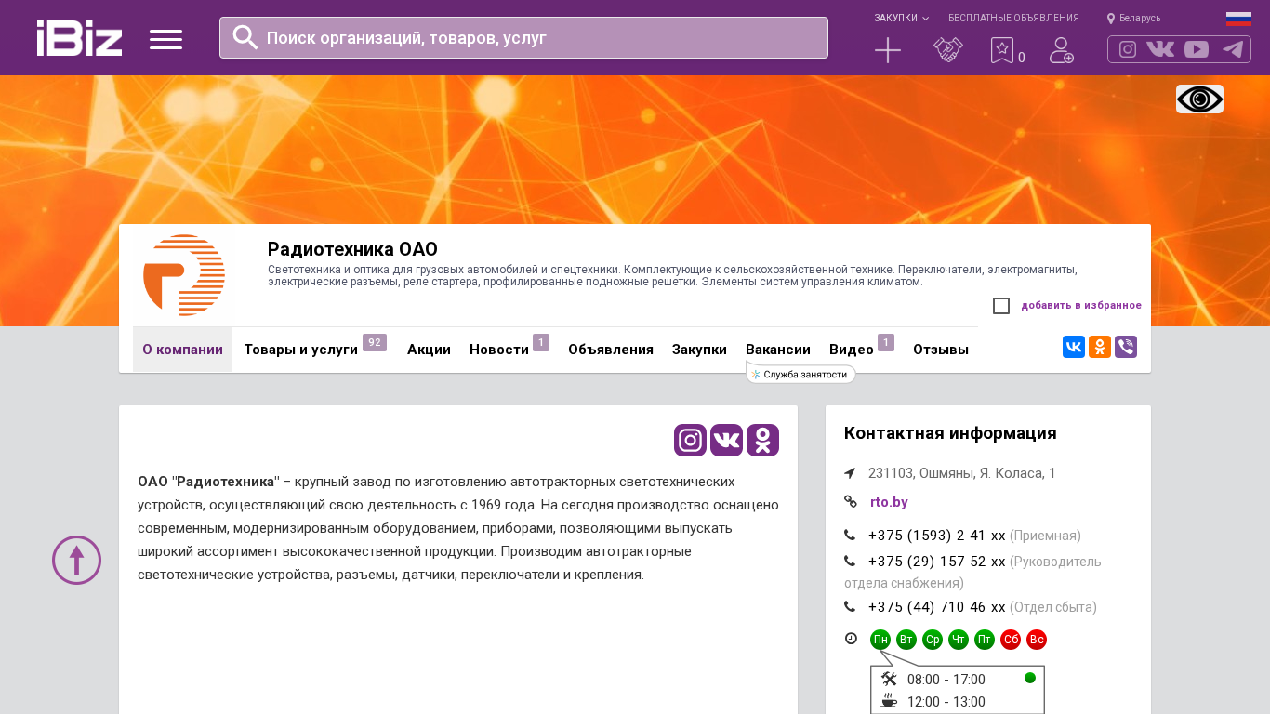Open the Вакансии tab
The height and width of the screenshot is (714, 1270).
pos(778,350)
